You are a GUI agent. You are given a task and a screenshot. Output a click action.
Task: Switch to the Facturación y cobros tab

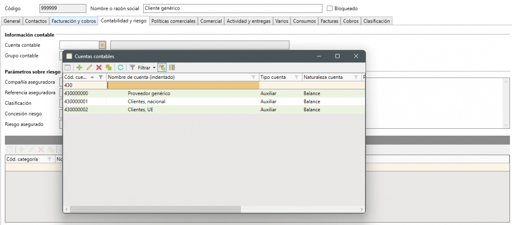click(73, 21)
